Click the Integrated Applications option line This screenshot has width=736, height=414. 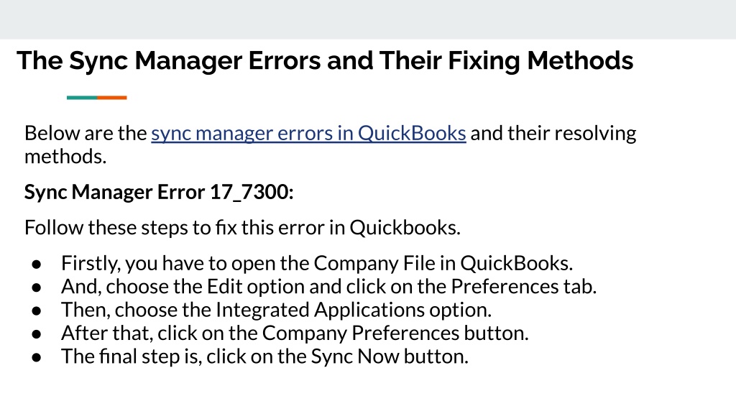(277, 310)
